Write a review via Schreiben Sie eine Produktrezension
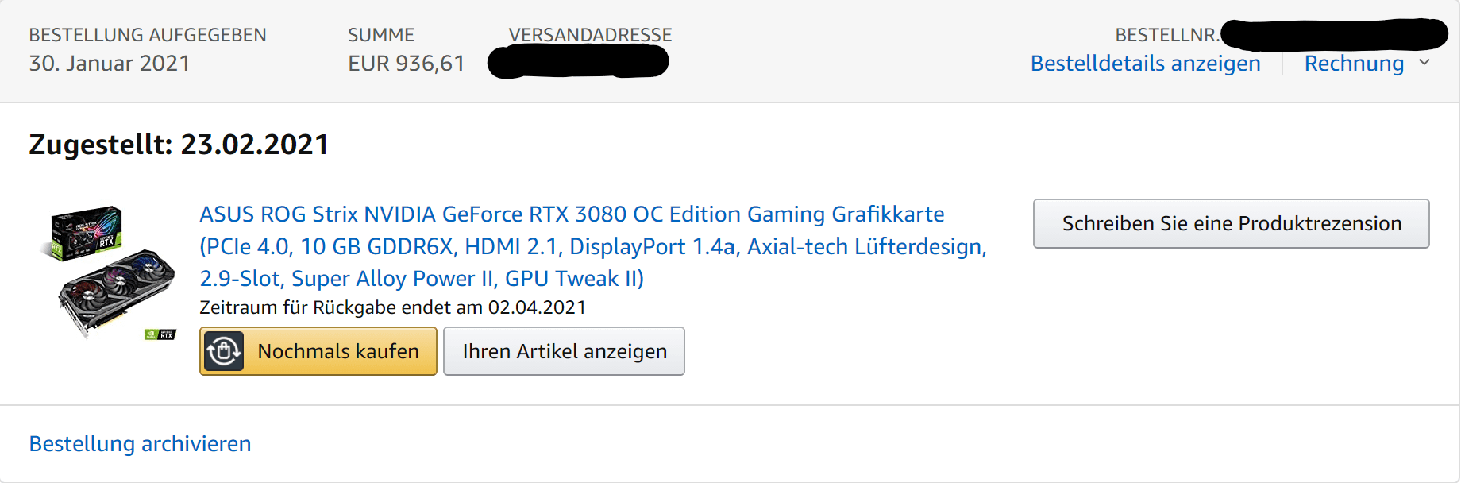The width and height of the screenshot is (1461, 483). [x=1231, y=224]
